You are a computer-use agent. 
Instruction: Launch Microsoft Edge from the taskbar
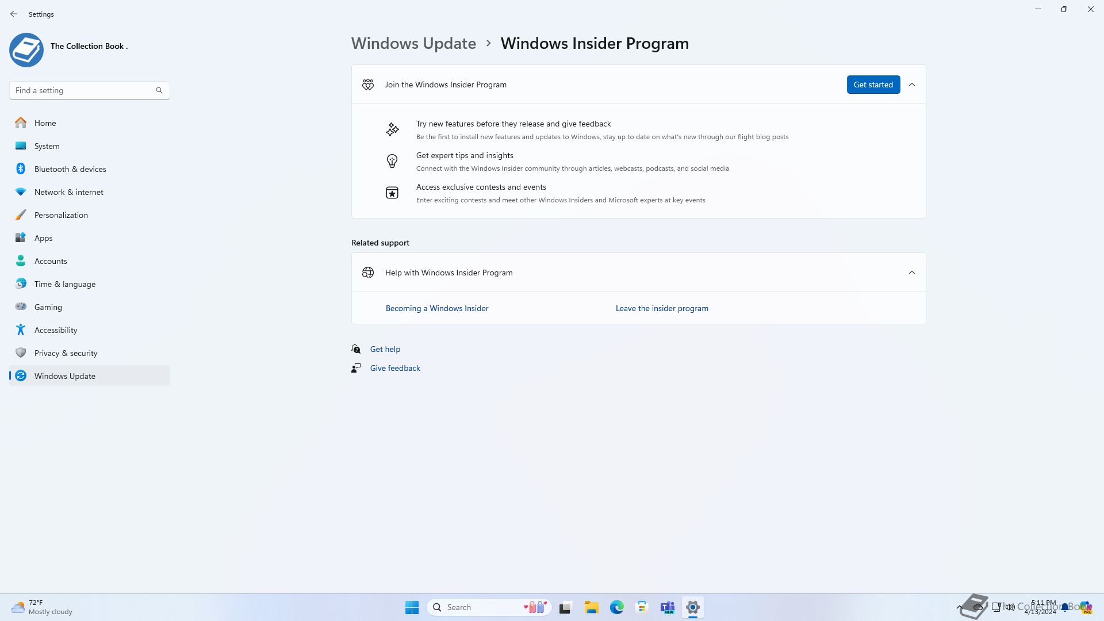pyautogui.click(x=616, y=607)
